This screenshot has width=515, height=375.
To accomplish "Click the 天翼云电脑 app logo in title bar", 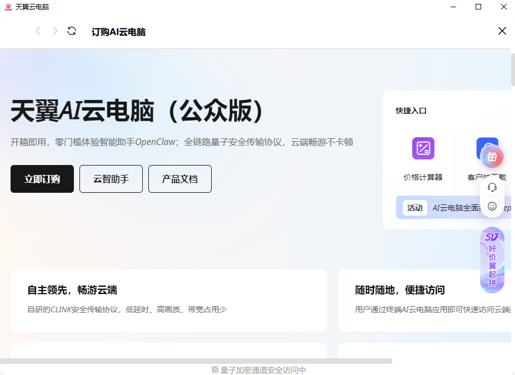I will click(8, 7).
